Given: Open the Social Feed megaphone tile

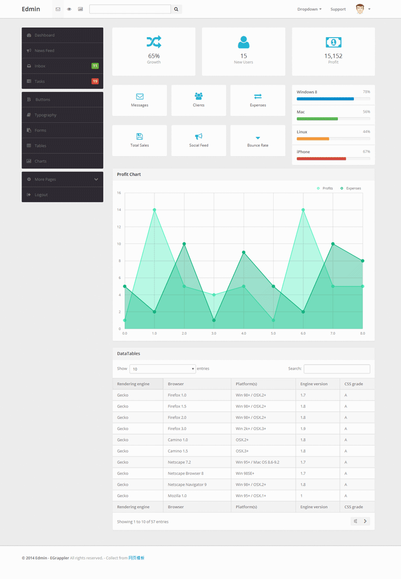Looking at the screenshot, I should click(198, 140).
